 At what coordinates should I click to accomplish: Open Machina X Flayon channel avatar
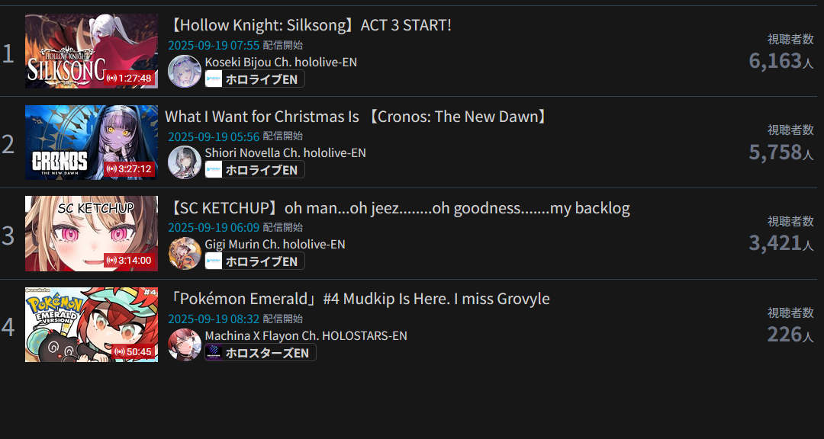tap(185, 345)
